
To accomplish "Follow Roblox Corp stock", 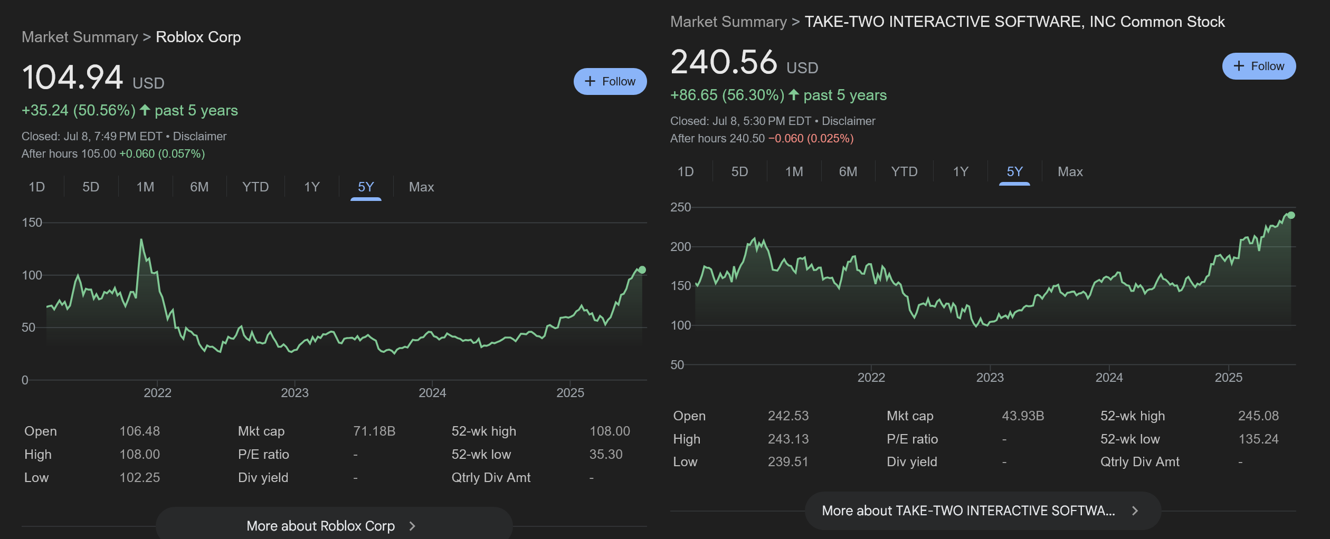I will 610,81.
